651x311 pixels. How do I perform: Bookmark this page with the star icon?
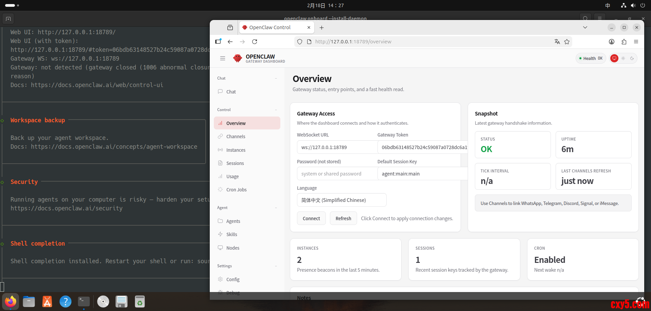point(567,42)
